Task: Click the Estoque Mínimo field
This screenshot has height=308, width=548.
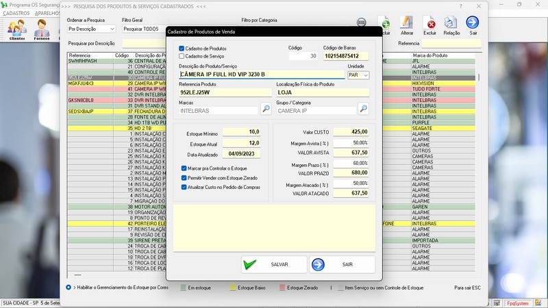Action: point(242,132)
